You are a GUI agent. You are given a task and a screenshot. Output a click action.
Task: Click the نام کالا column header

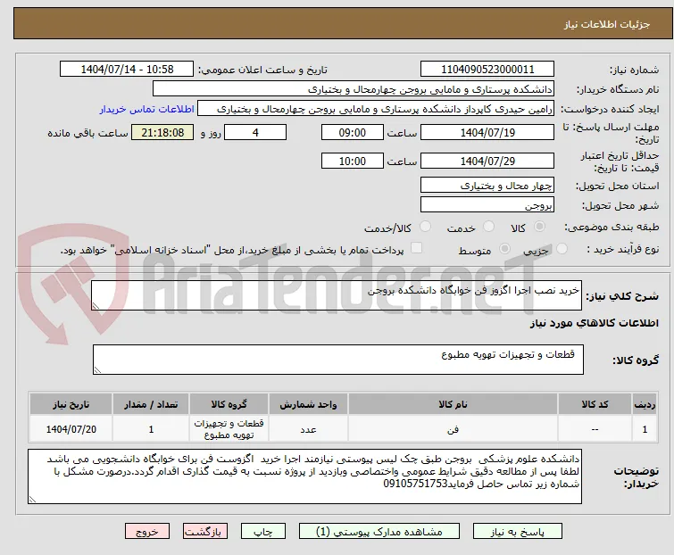point(453,404)
